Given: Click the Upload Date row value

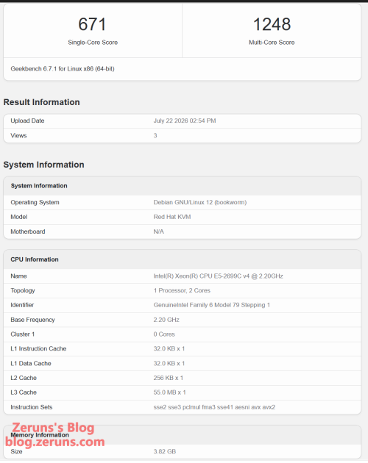Looking at the screenshot, I should 184,121.
